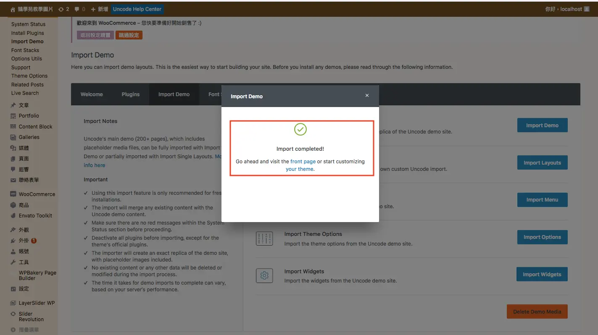Click the 新增 plus icon in admin bar
The width and height of the screenshot is (598, 335).
(93, 9)
